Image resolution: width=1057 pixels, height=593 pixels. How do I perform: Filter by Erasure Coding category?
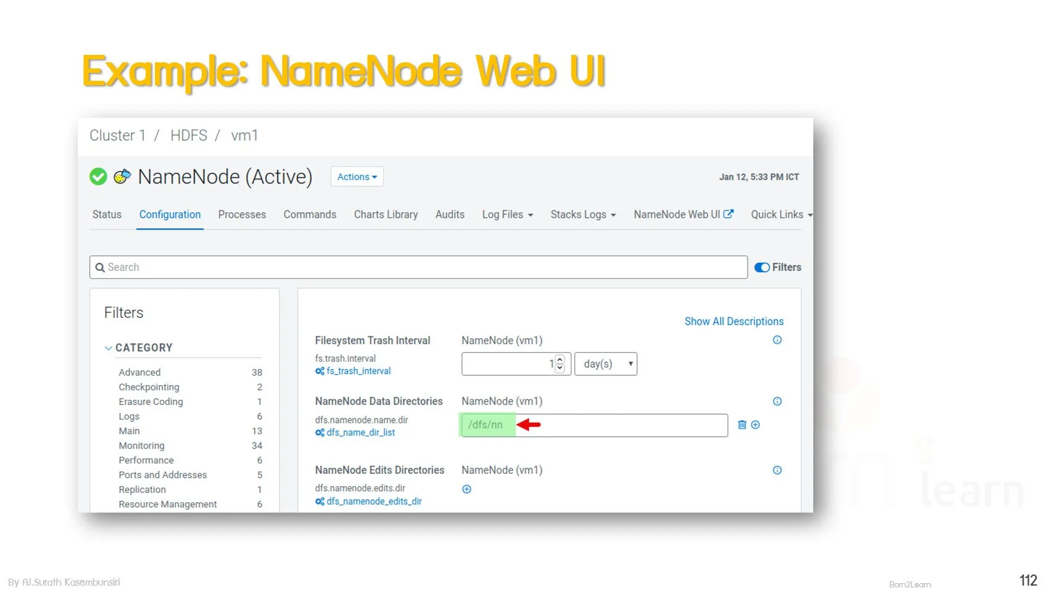pos(151,402)
